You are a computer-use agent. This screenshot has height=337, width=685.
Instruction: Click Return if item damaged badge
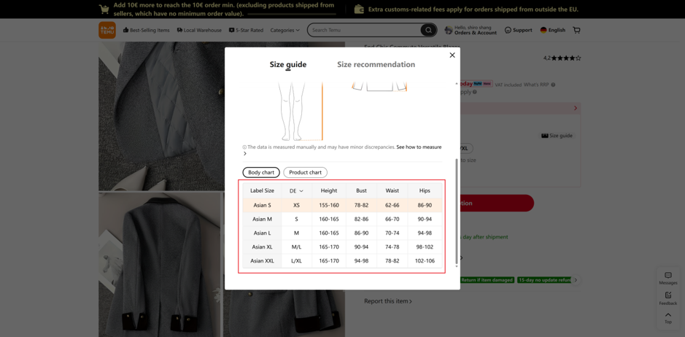487,280
